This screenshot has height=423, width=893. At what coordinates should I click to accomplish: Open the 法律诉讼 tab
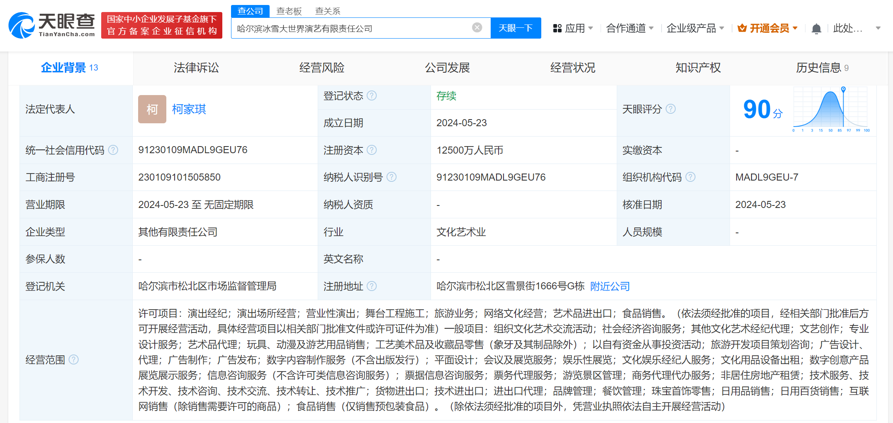(196, 67)
